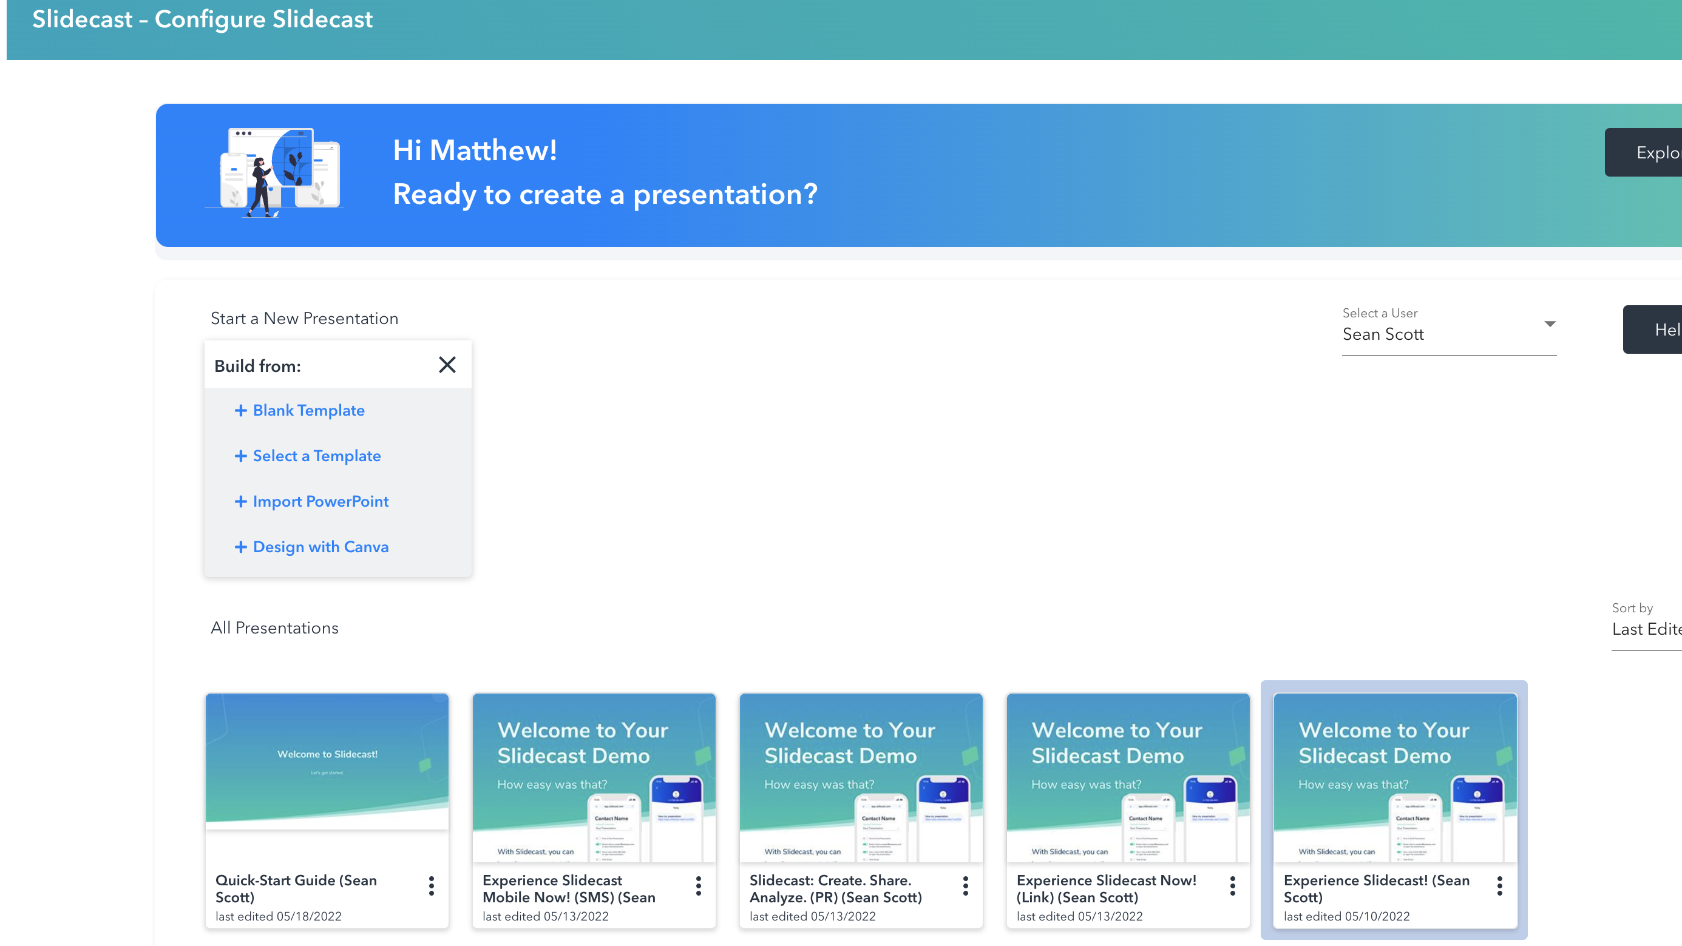Open options menu for Slidecast: Create. Share. Analyze.

(966, 886)
